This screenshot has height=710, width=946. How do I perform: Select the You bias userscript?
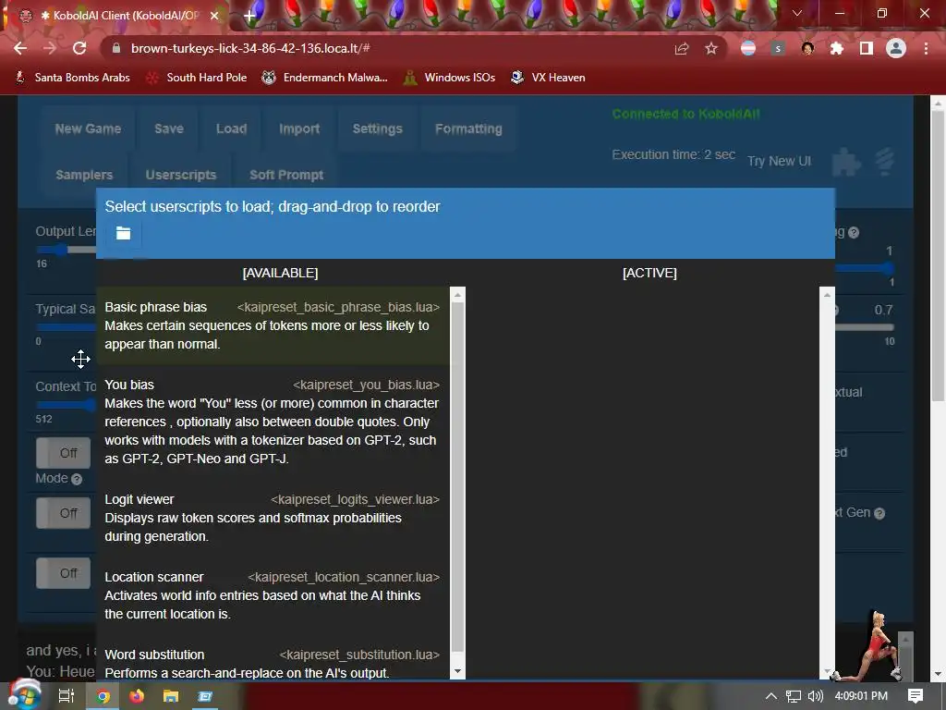click(x=273, y=422)
